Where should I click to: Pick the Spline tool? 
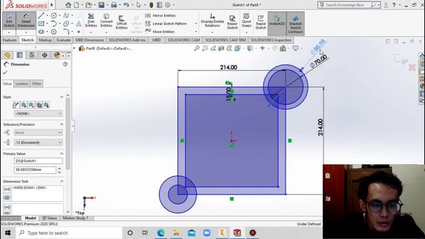coord(66,16)
